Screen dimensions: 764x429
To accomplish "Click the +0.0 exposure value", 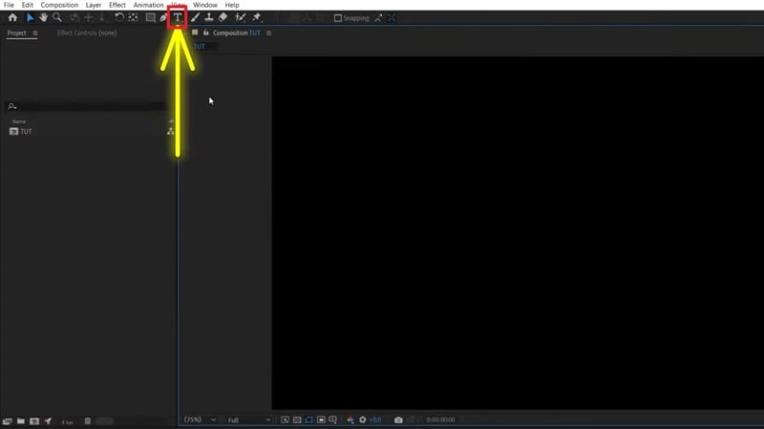I will (x=375, y=419).
